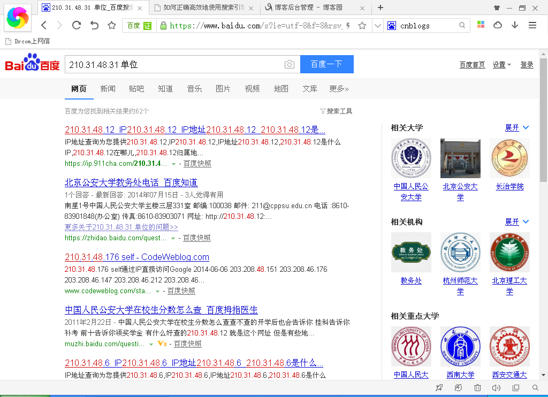548x397 pixels.
Task: Mute sound via status bar speaker icon
Action: [496, 387]
